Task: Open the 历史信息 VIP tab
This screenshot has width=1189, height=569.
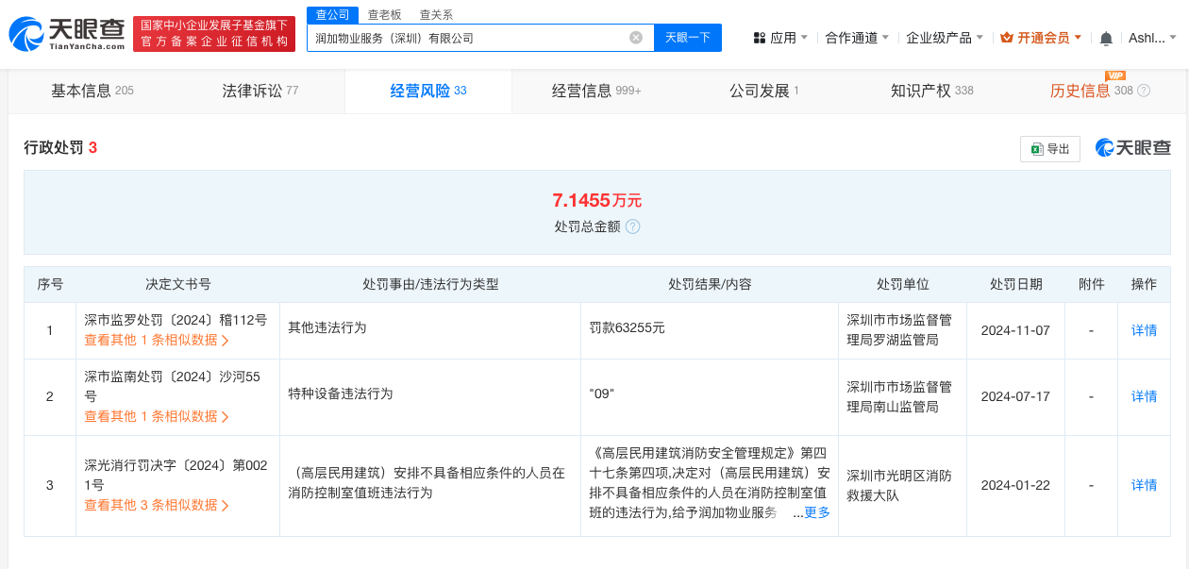Action: 1100,91
